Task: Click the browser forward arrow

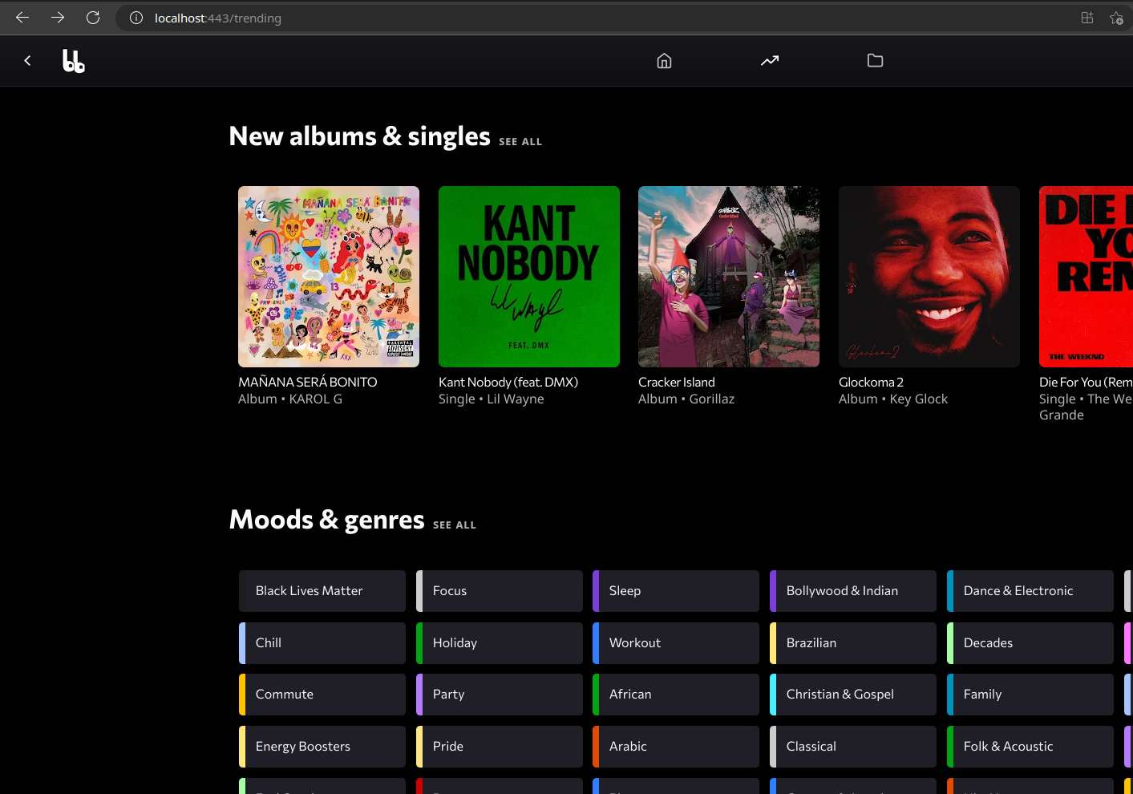Action: [x=58, y=18]
